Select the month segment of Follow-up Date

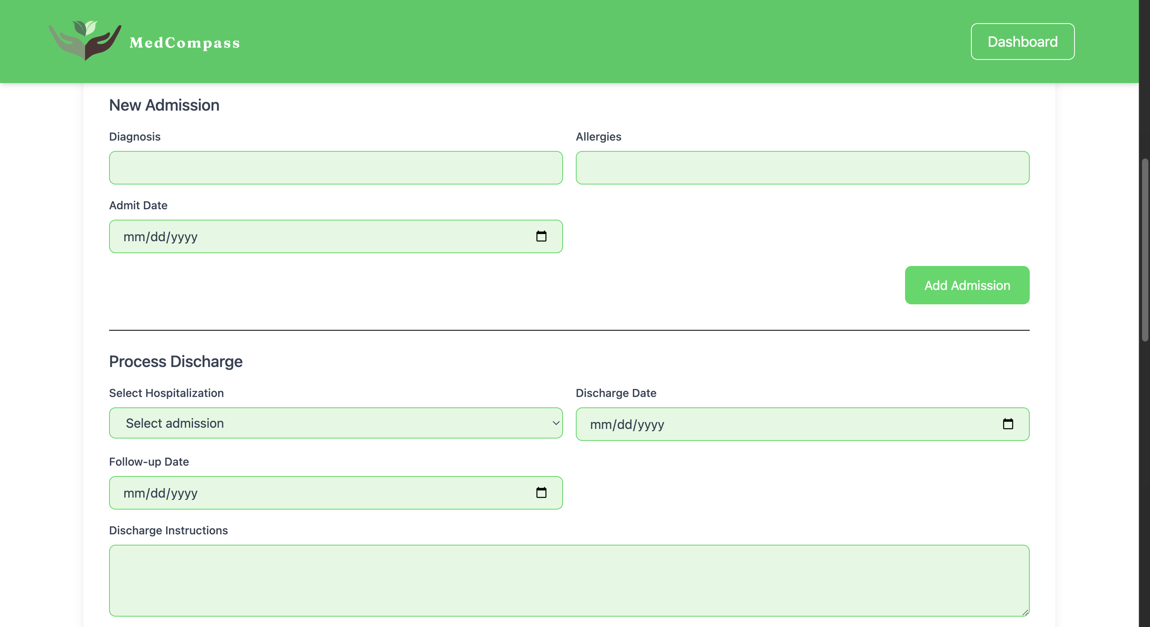(x=133, y=494)
